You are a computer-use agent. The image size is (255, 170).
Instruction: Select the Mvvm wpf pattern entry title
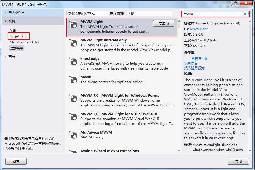[86, 77]
